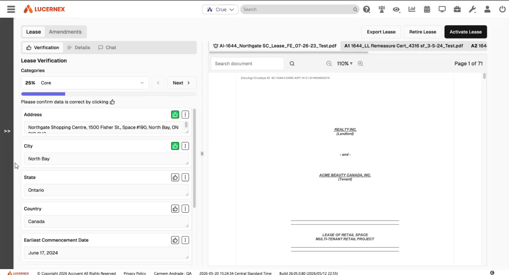Confirm Earliest Commencement Date with thumbs-up
The image size is (509, 275).
tap(175, 240)
